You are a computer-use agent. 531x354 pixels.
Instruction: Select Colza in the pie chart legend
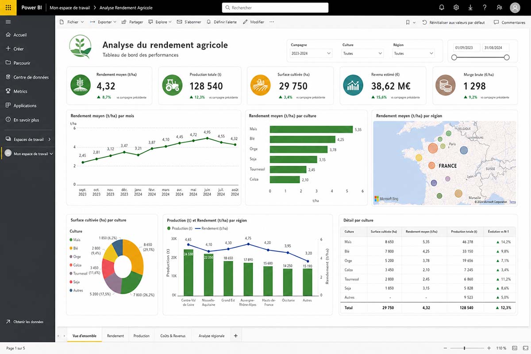point(76,265)
